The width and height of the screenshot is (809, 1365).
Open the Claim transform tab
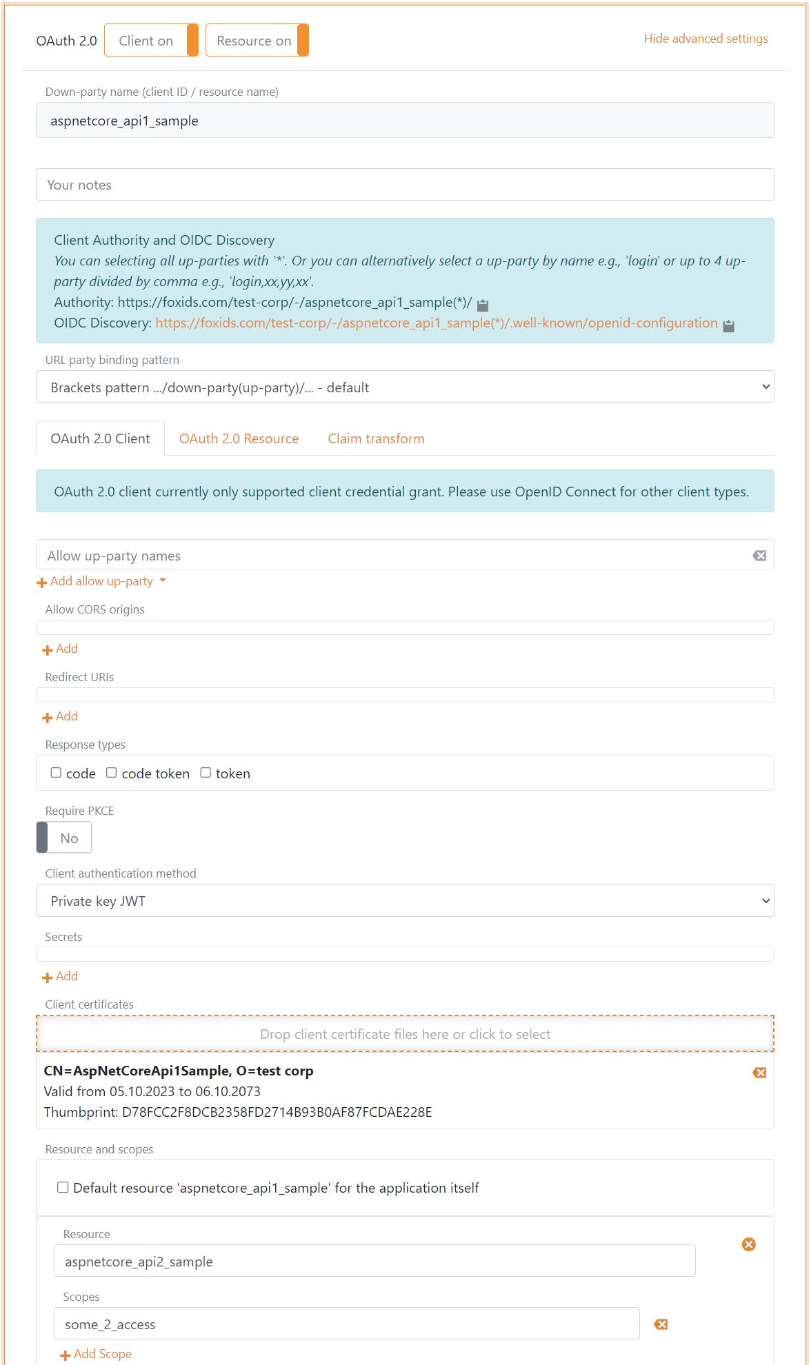[x=376, y=439]
